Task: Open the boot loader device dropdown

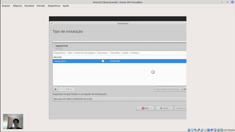Action: click(119, 99)
